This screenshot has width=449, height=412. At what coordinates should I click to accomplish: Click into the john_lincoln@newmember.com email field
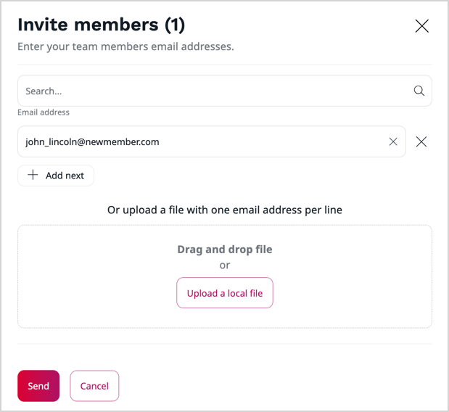click(203, 142)
